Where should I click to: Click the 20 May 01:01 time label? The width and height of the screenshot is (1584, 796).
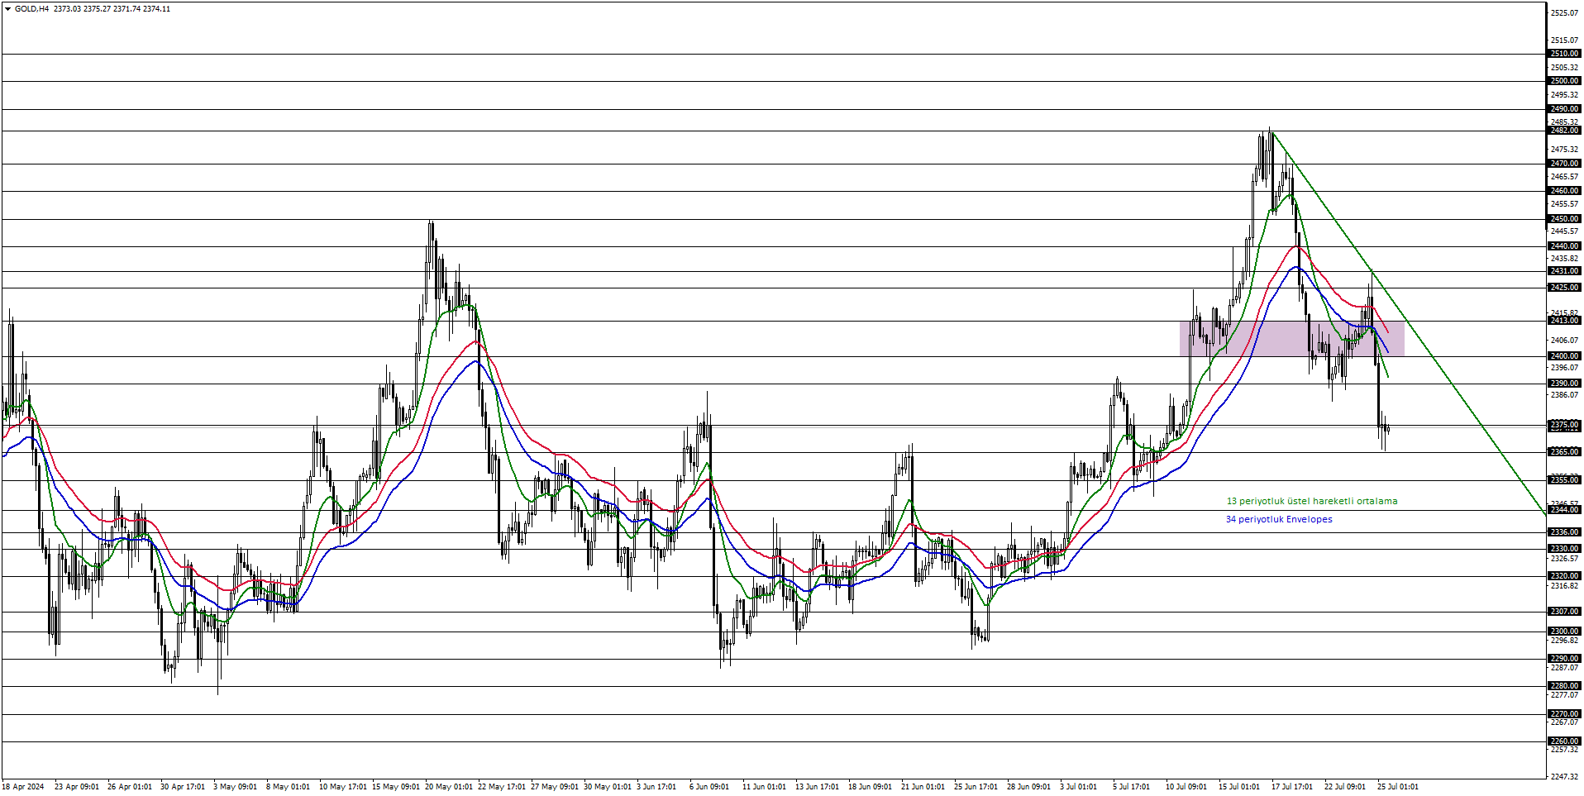click(449, 787)
